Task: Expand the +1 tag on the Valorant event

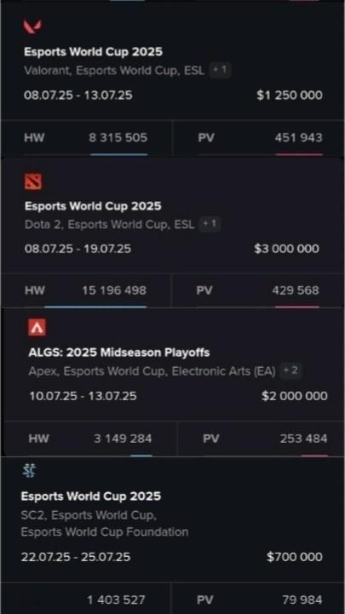Action: [x=220, y=70]
